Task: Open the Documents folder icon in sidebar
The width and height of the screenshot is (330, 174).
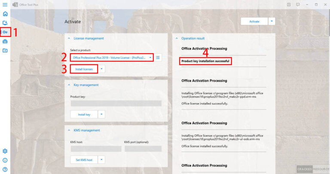Action: 5,51
